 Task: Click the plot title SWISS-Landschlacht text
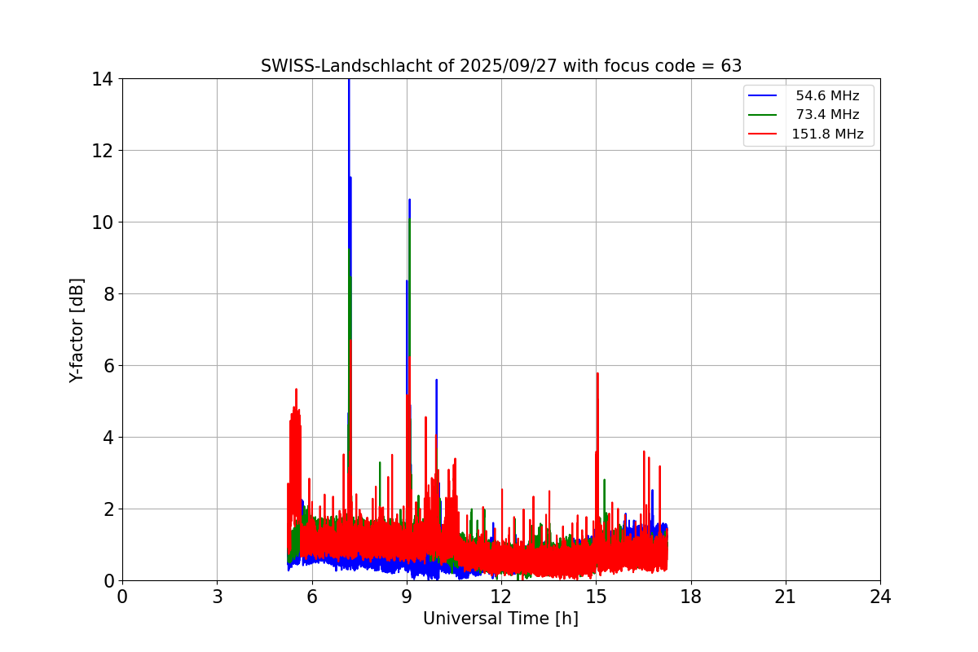(x=501, y=66)
